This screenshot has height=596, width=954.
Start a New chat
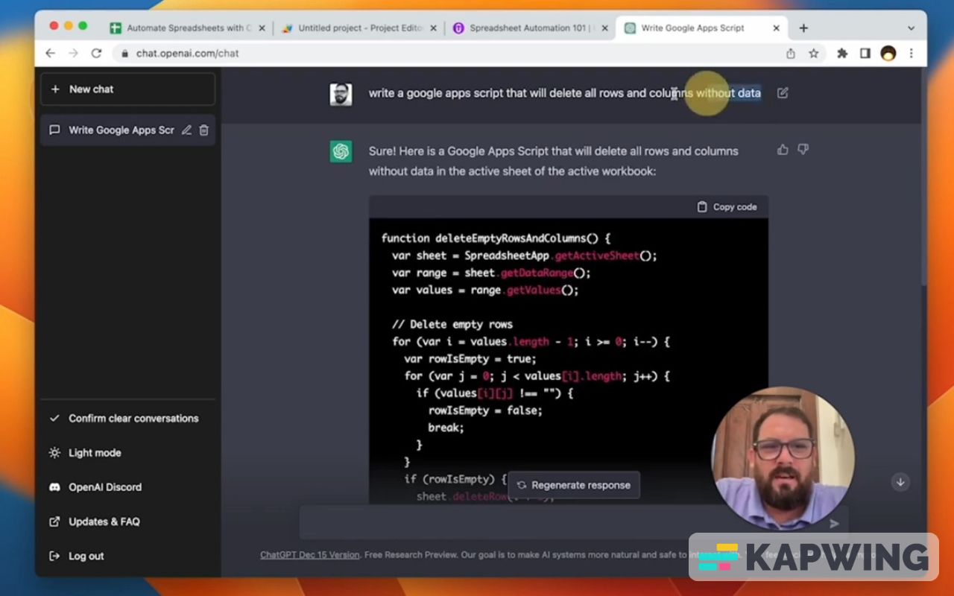[x=127, y=89]
